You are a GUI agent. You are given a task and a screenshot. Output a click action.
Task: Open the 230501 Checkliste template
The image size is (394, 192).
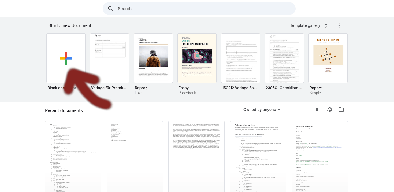284,58
